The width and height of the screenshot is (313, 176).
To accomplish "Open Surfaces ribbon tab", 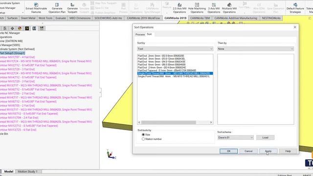I will coord(12,18).
